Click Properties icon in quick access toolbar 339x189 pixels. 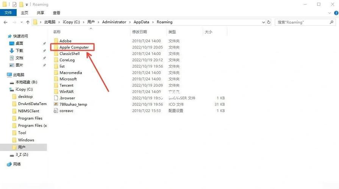tap(14, 5)
